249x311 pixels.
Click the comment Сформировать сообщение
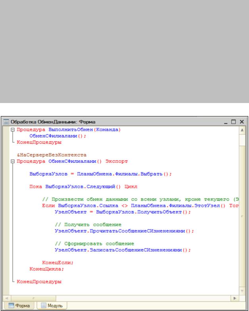tap(94, 244)
